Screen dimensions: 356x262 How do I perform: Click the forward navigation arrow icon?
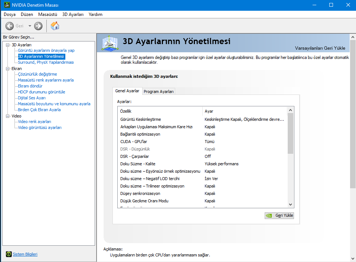pyautogui.click(x=38, y=26)
